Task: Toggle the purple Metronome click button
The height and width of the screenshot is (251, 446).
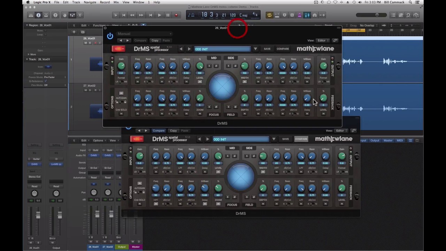Action: 299,15
